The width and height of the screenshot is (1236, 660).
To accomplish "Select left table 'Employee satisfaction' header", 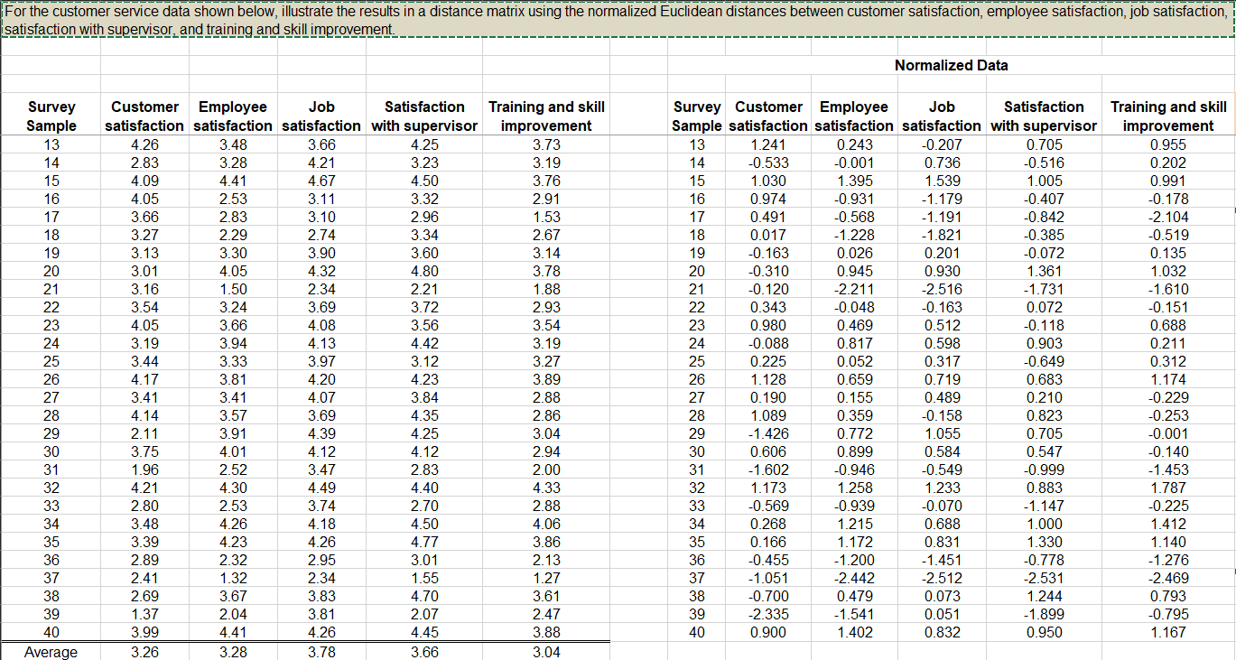I will click(232, 116).
